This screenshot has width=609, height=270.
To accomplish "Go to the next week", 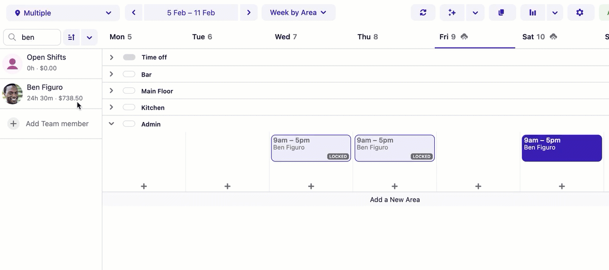I will (x=249, y=13).
